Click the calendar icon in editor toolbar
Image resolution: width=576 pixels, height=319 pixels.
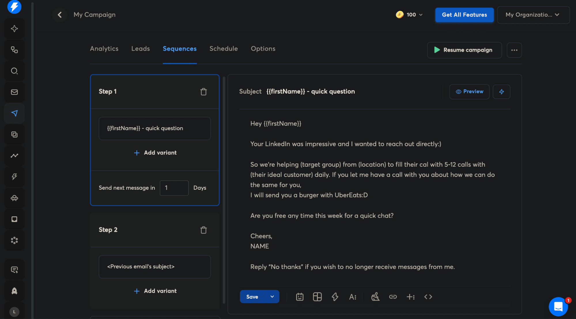point(300,297)
